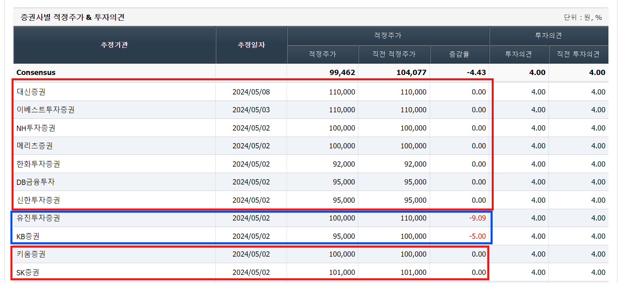Click the 직전 투자의견 column header
This screenshot has width=621, height=283.
(x=578, y=54)
